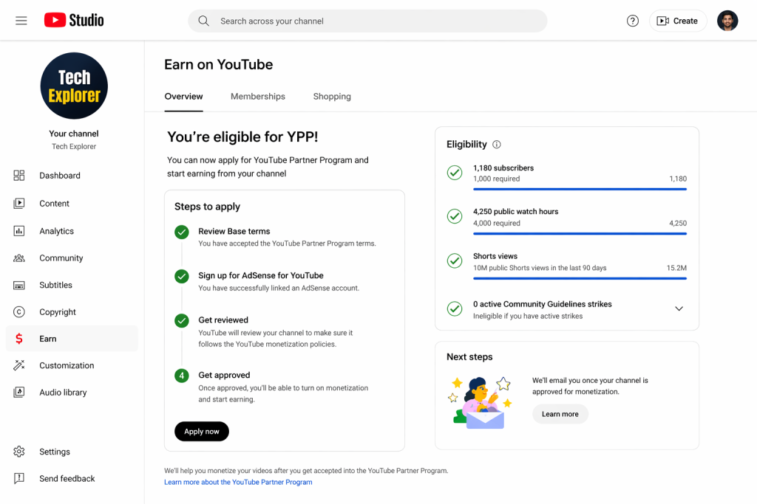Image resolution: width=757 pixels, height=504 pixels.
Task: Open Community section label in sidebar
Action: (x=61, y=258)
